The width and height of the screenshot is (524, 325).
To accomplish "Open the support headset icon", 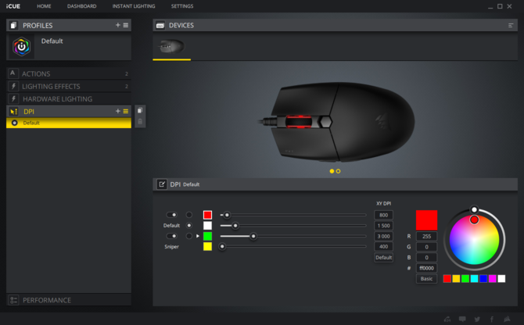I will coord(447,319).
